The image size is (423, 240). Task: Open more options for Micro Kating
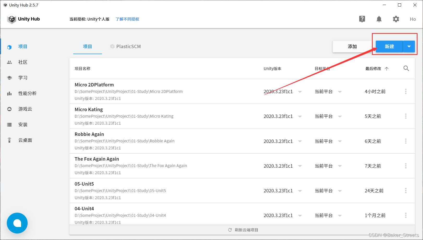[406, 116]
